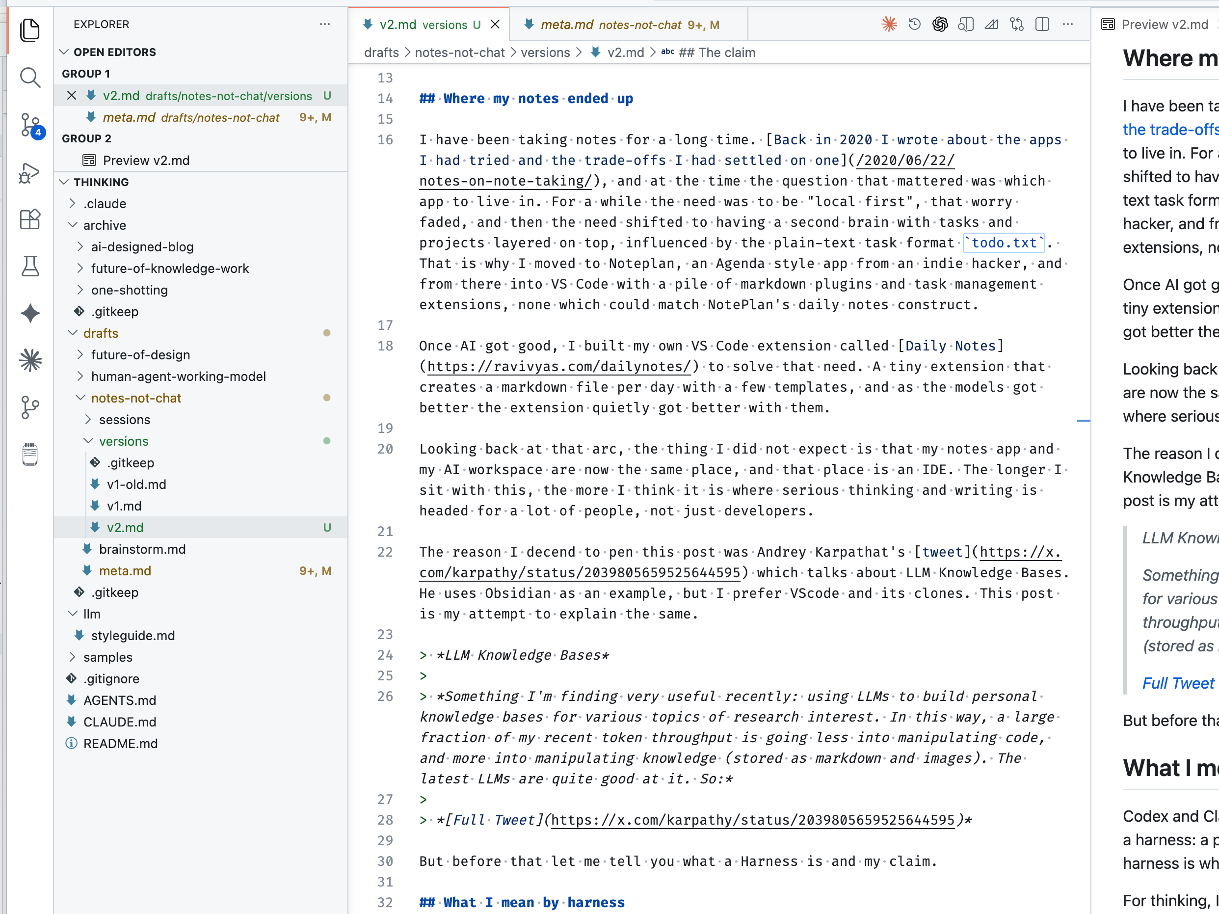The width and height of the screenshot is (1219, 914).
Task: Open v1-old.md in the file tree
Action: pos(201,484)
